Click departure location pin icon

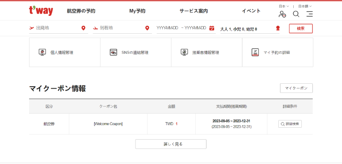tap(83, 28)
